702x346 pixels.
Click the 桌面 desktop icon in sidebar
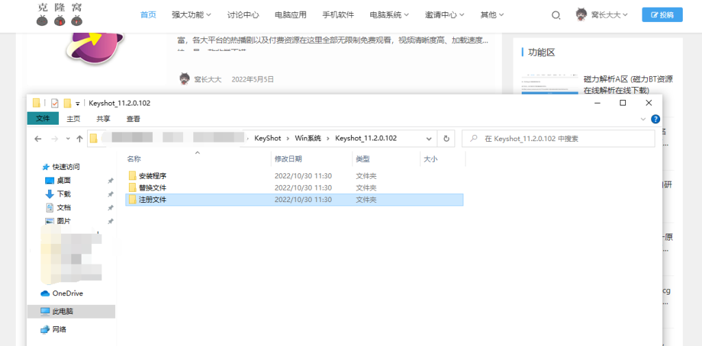click(49, 181)
